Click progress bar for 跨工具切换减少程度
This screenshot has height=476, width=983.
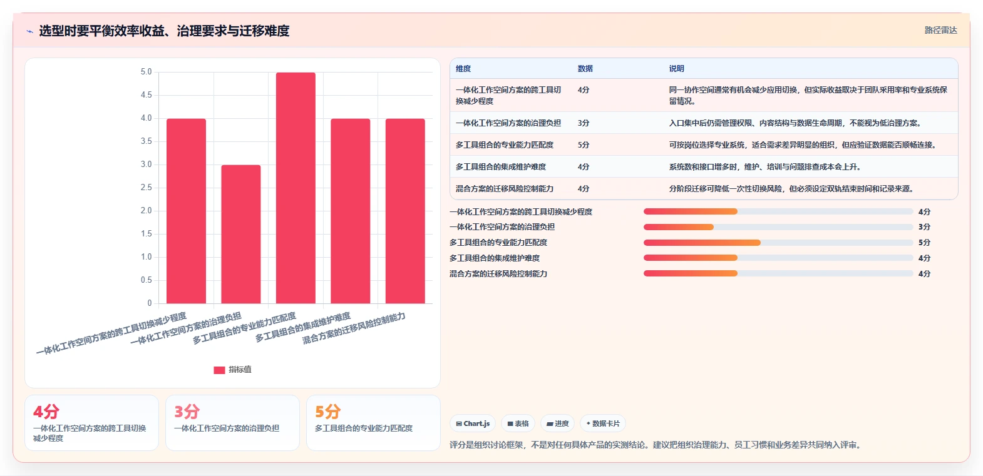tap(778, 211)
